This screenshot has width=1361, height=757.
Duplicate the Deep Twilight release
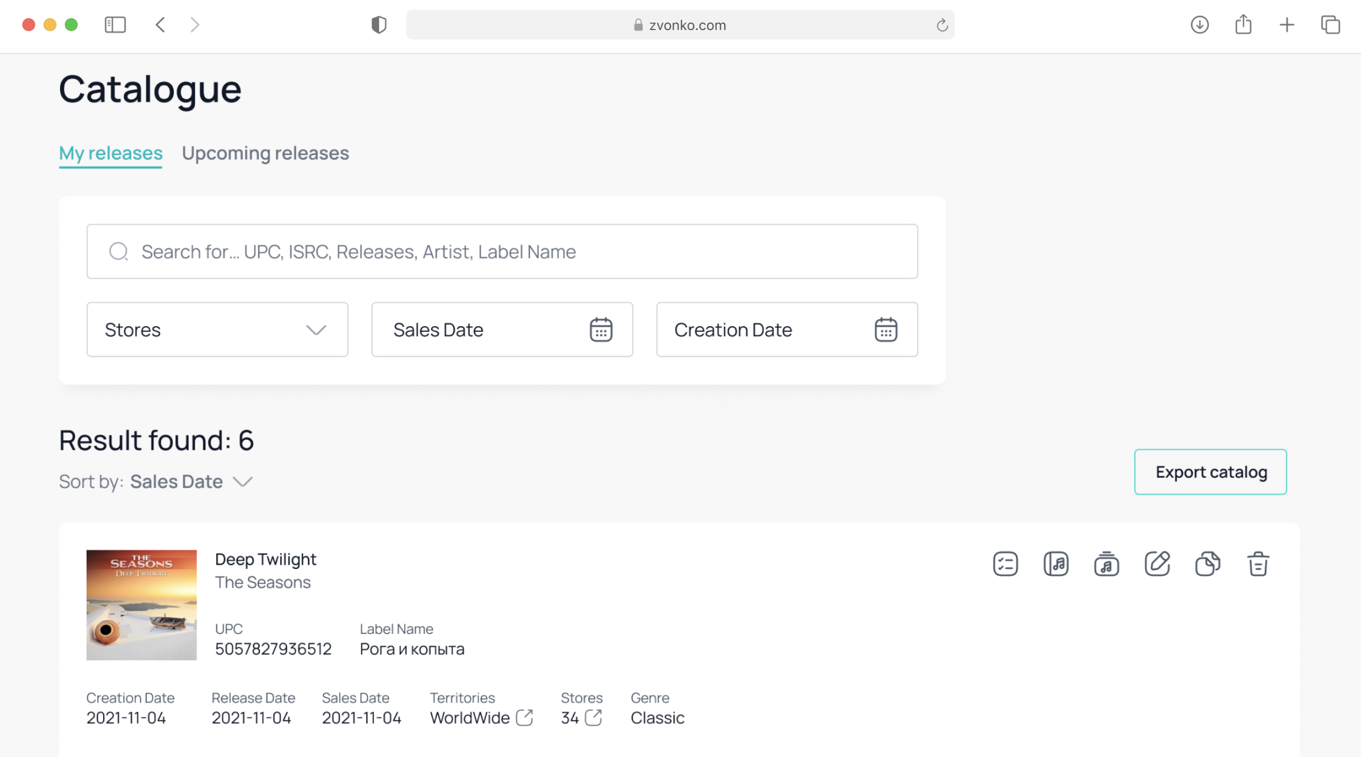[x=1207, y=564]
